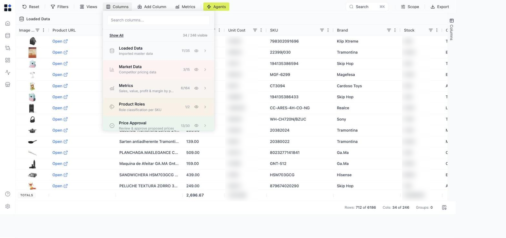Toggle visibility of the Product Roles group
Viewport: 506px width, 238px height.
click(196, 107)
